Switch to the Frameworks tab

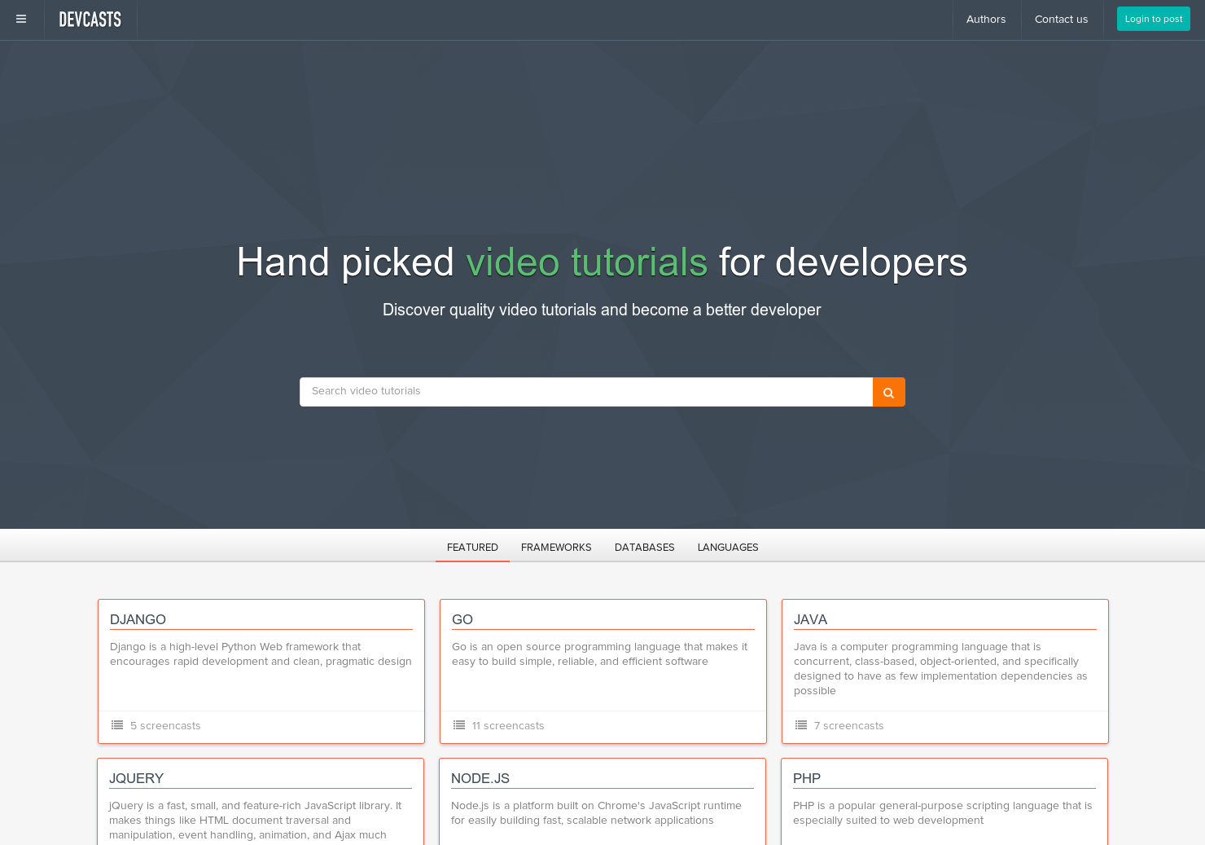(556, 547)
